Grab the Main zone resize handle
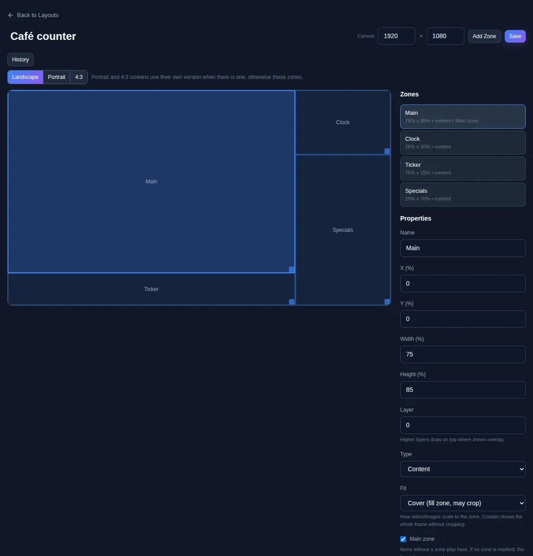 pos(292,269)
